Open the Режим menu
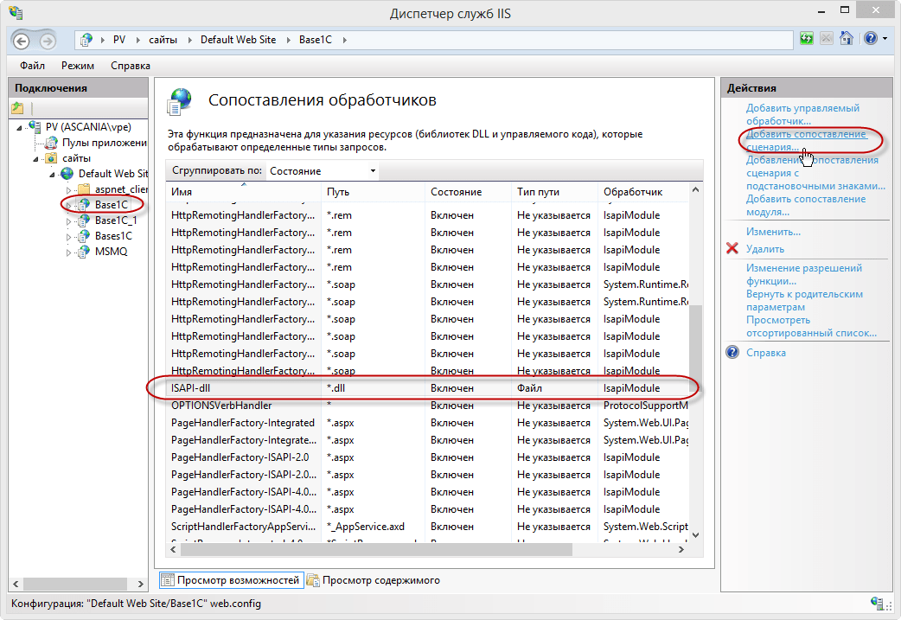Image resolution: width=901 pixels, height=620 pixels. point(78,66)
